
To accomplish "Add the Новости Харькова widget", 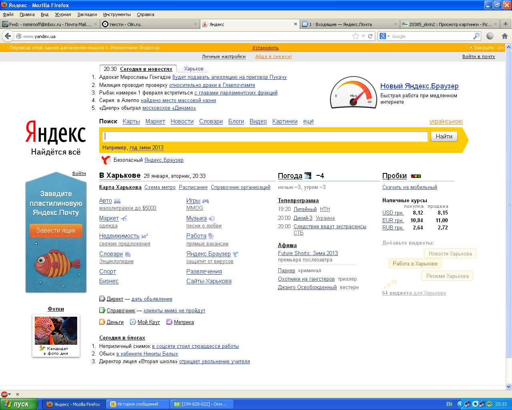I will click(x=450, y=253).
